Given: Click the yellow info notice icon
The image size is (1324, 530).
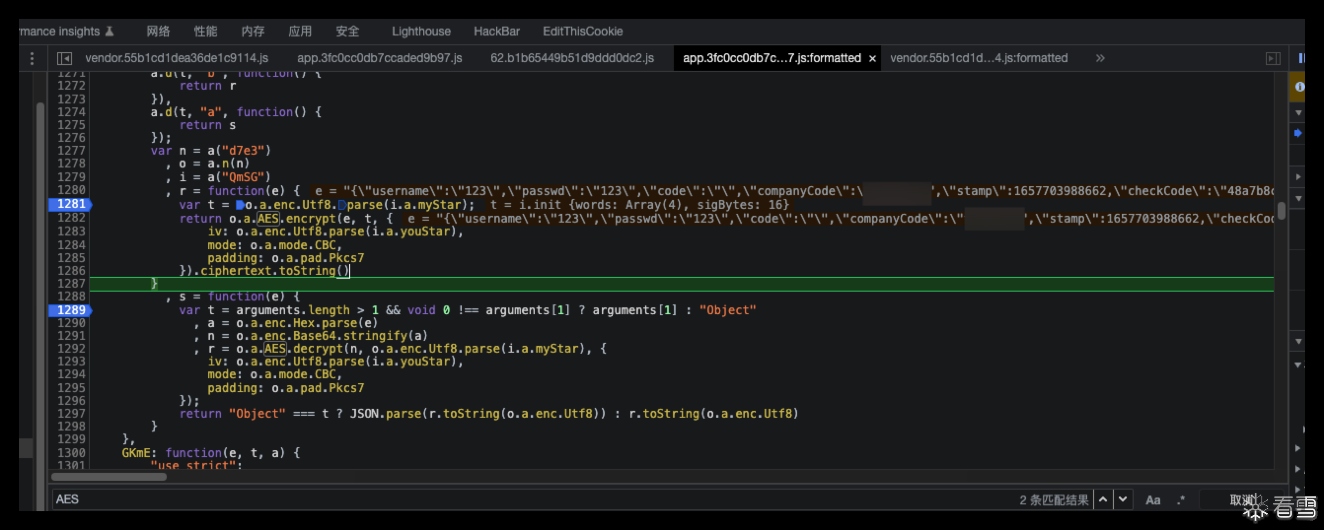Looking at the screenshot, I should 1299,87.
